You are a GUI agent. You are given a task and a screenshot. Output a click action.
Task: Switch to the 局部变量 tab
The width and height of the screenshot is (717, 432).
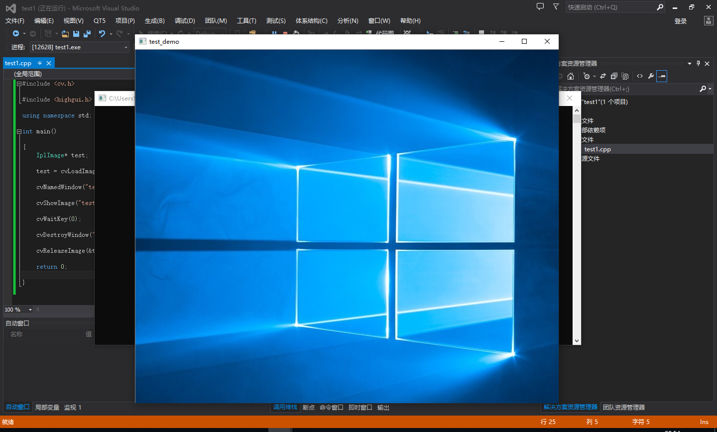coord(47,407)
